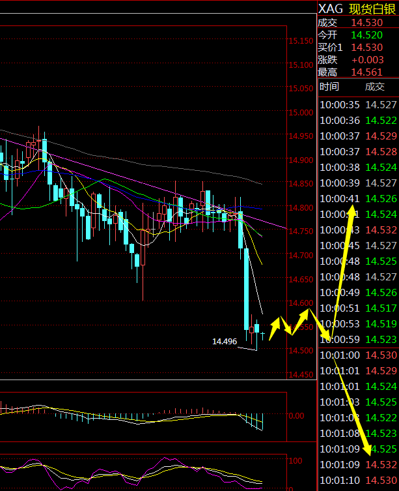399x491 pixels.
Task: Select the 成交 last price value 14.530 in the quote panel
Action: coord(367,23)
